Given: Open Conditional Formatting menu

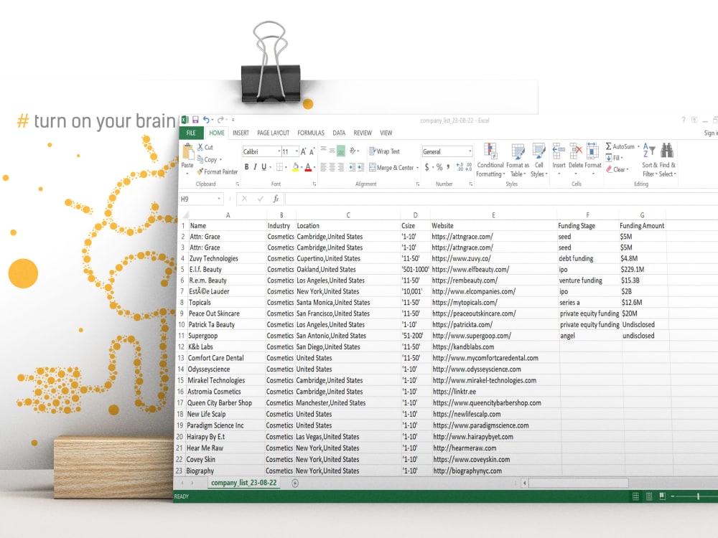Looking at the screenshot, I should tap(490, 160).
